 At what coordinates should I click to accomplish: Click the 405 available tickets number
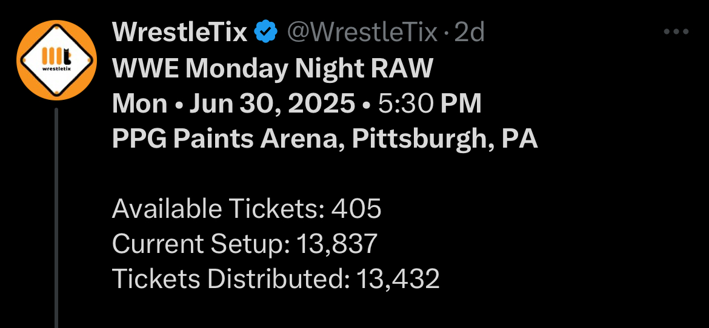coord(356,209)
